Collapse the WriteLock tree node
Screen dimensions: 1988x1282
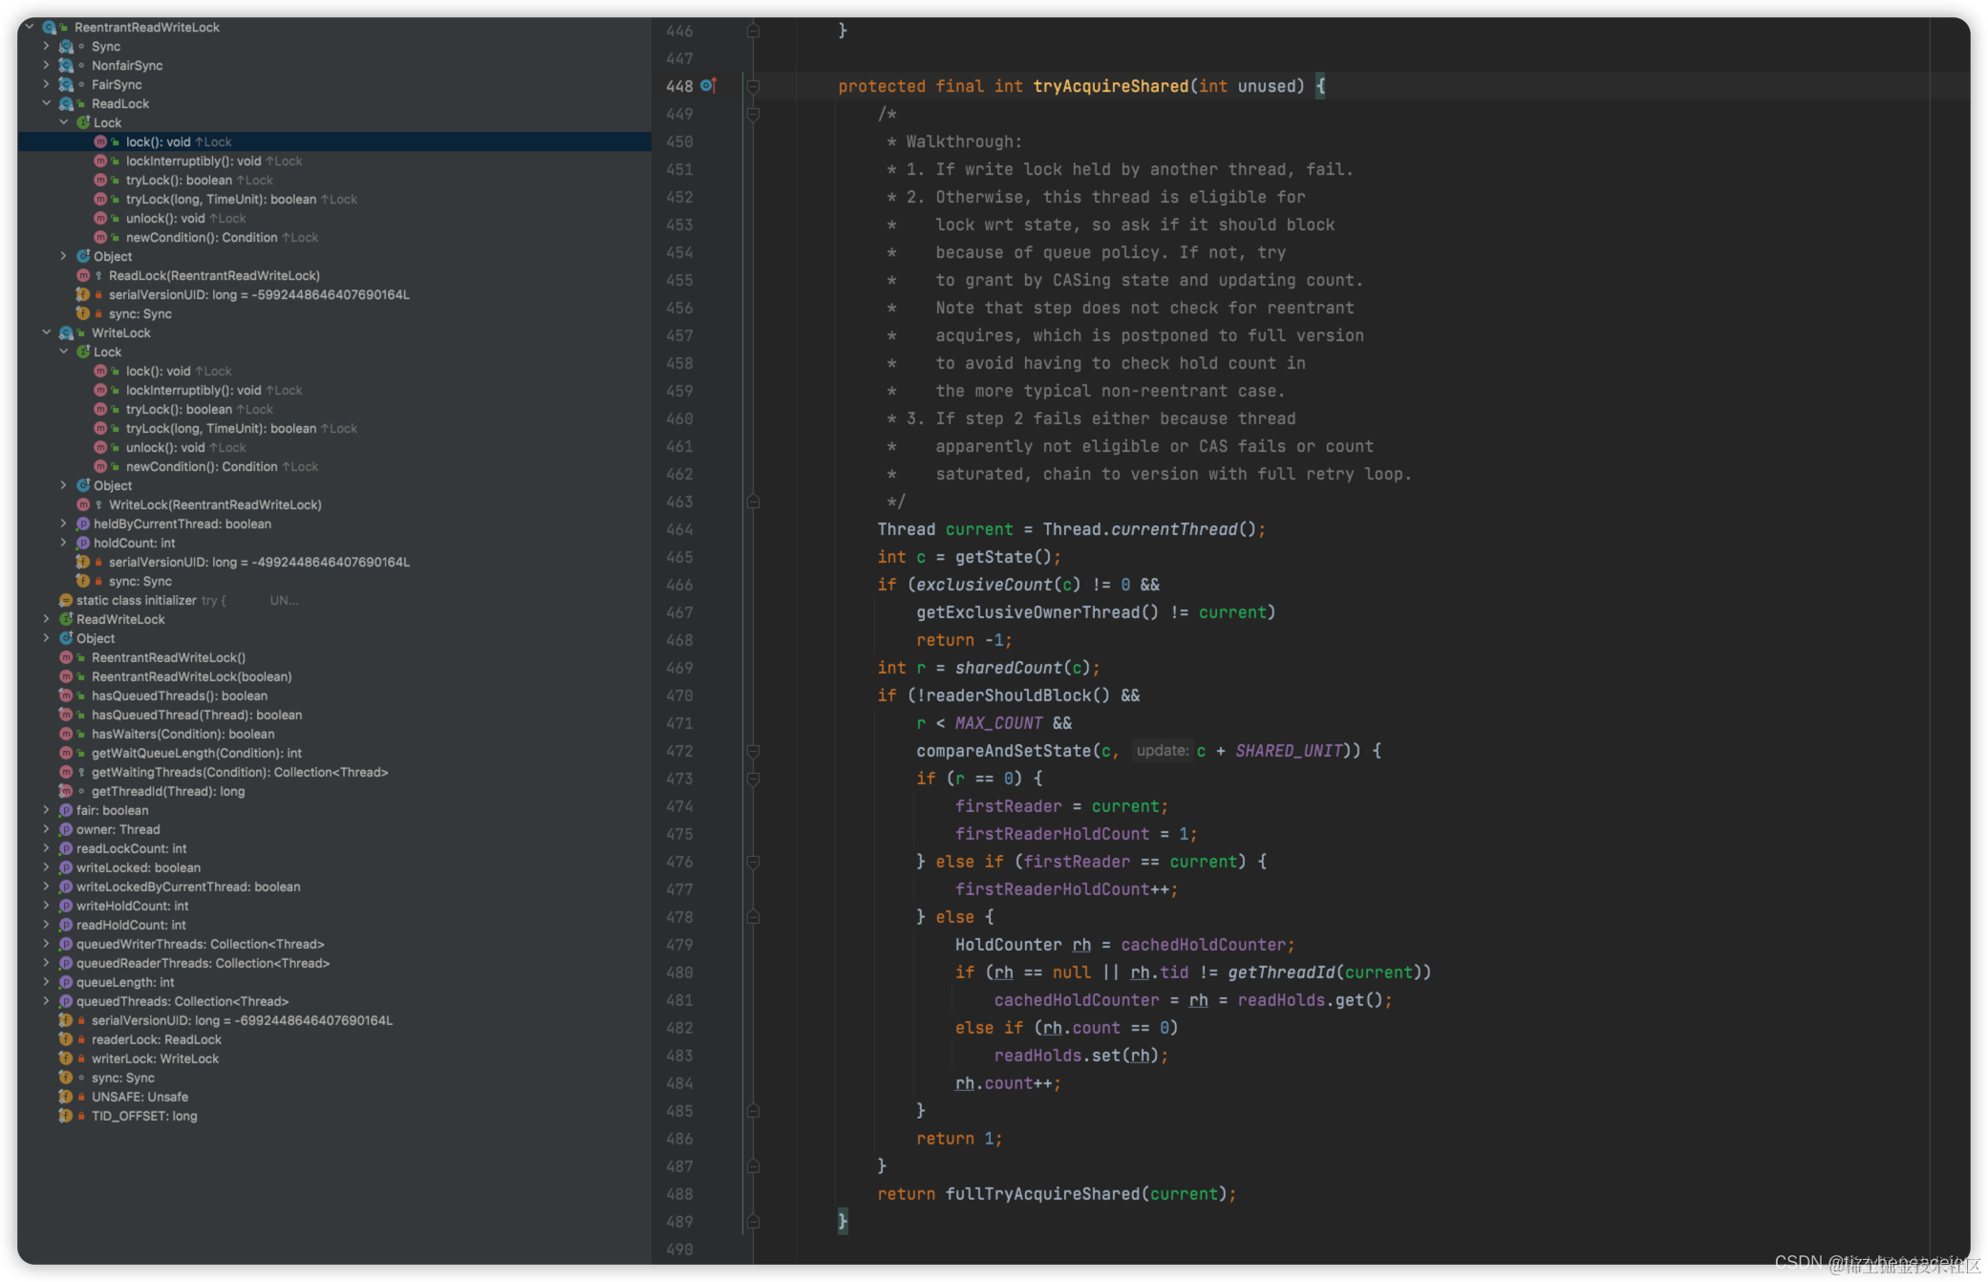(46, 333)
